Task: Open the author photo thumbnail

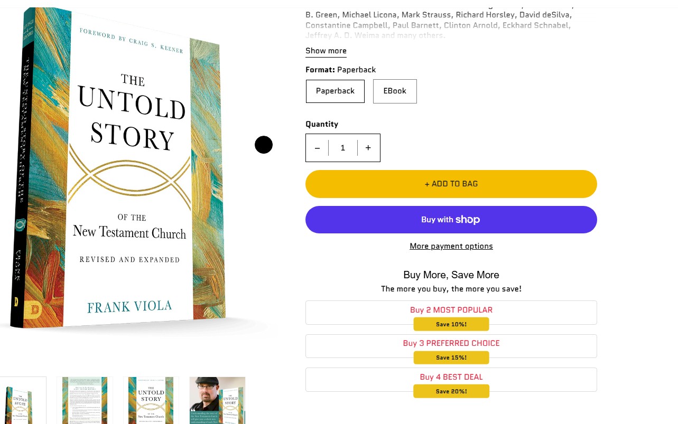Action: (x=217, y=400)
